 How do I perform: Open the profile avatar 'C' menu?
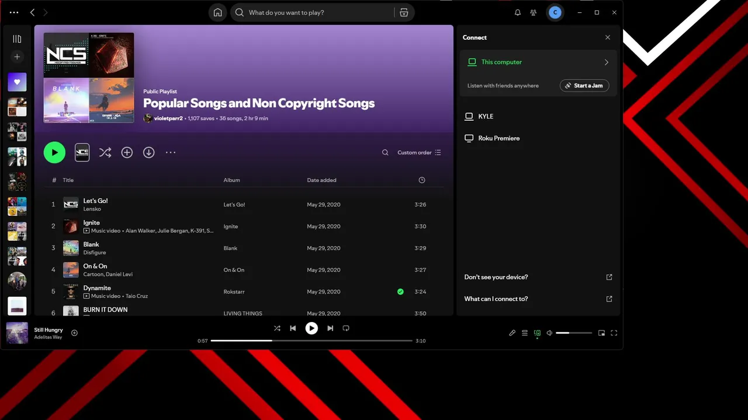tap(555, 12)
